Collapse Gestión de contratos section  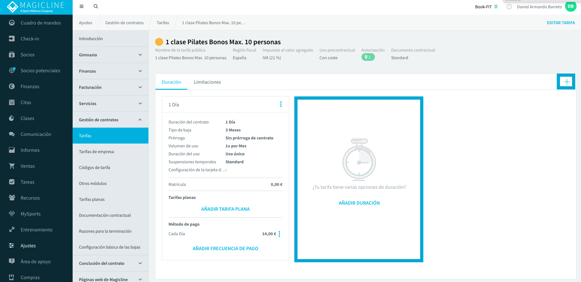point(111,120)
